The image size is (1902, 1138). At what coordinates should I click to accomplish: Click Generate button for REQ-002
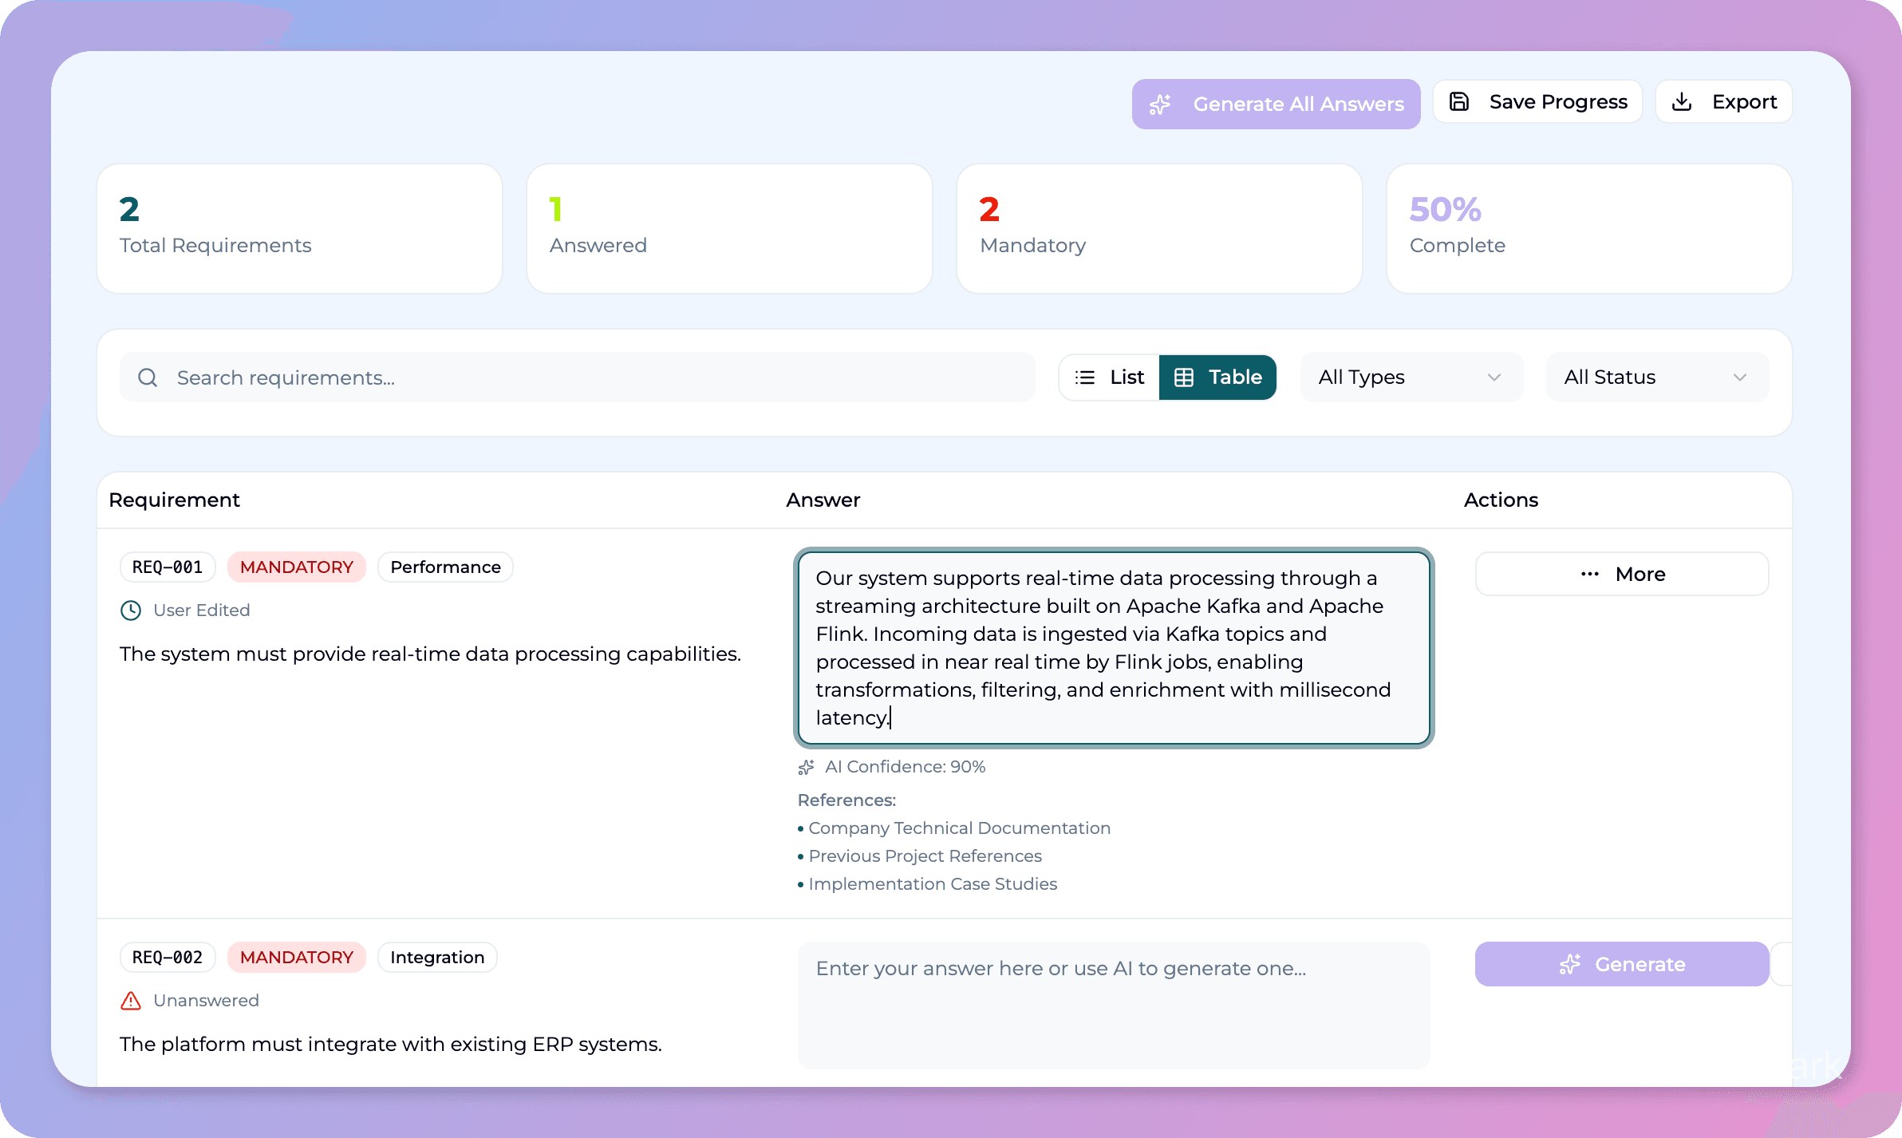tap(1621, 965)
